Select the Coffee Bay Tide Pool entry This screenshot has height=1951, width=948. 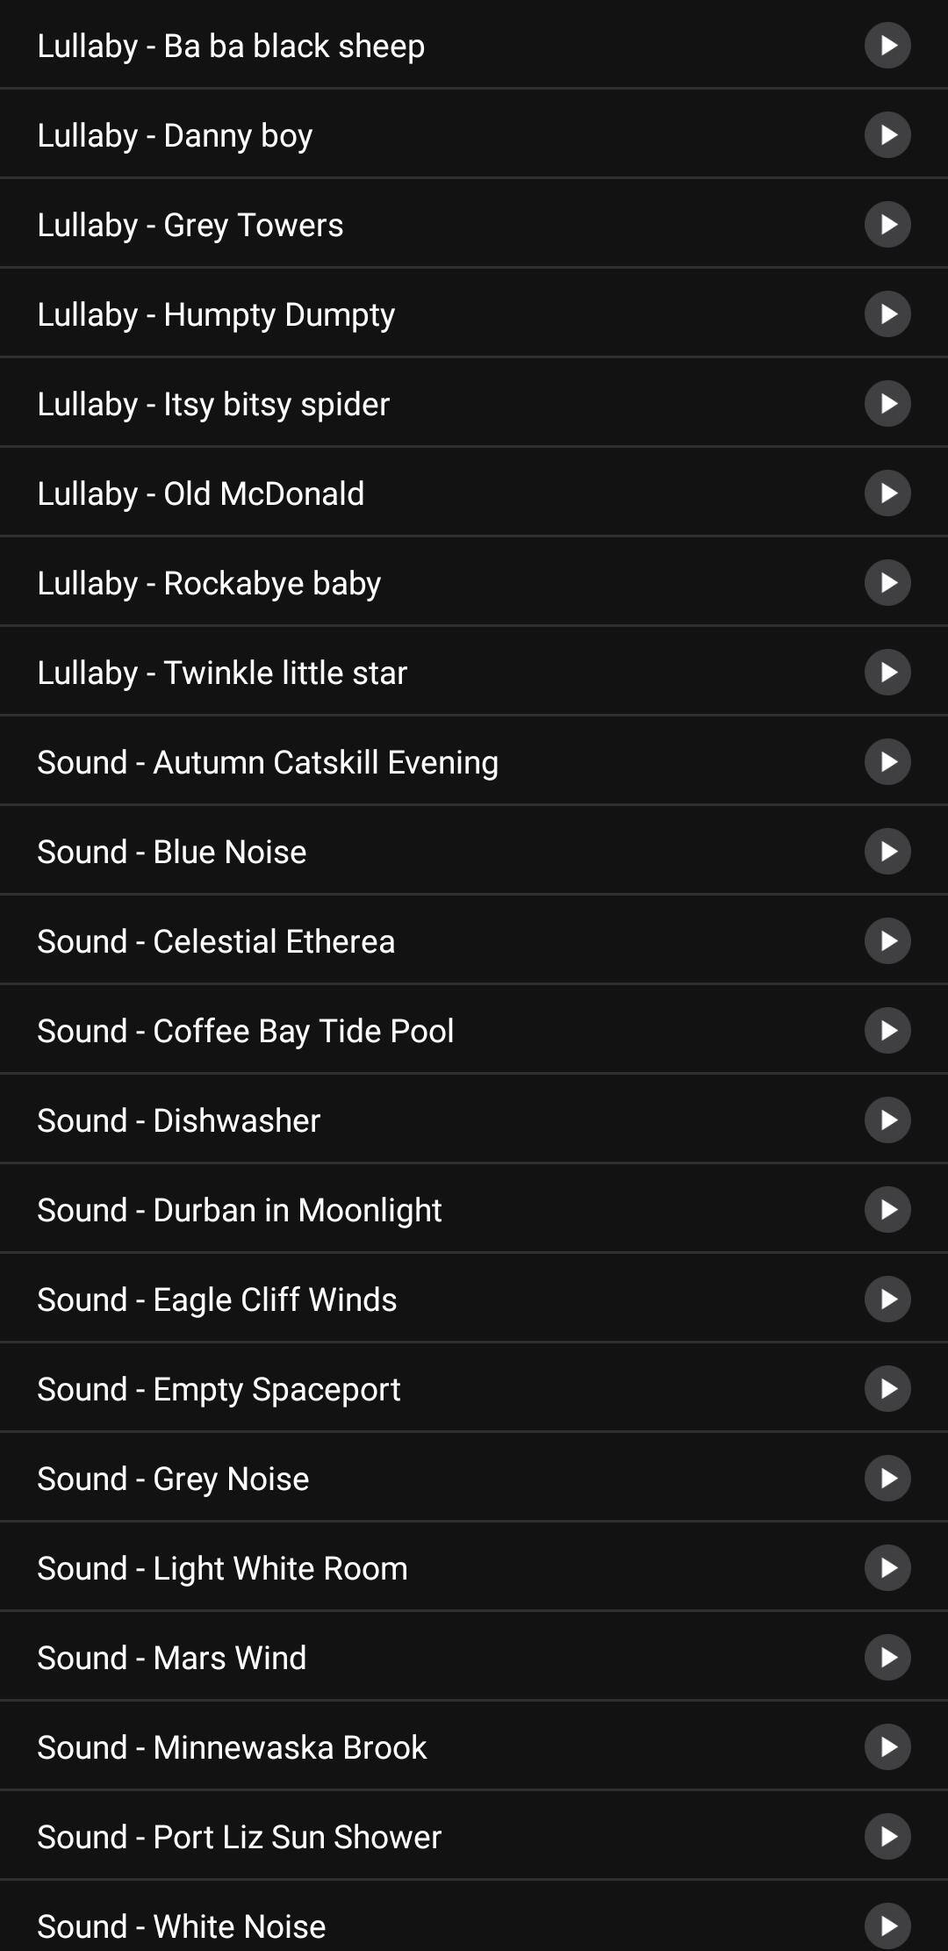coord(246,1031)
